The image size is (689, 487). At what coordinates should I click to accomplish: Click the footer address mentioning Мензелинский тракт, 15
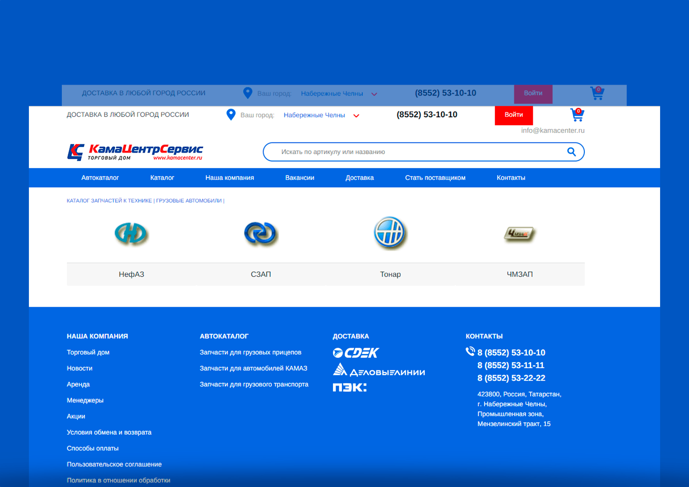[519, 409]
